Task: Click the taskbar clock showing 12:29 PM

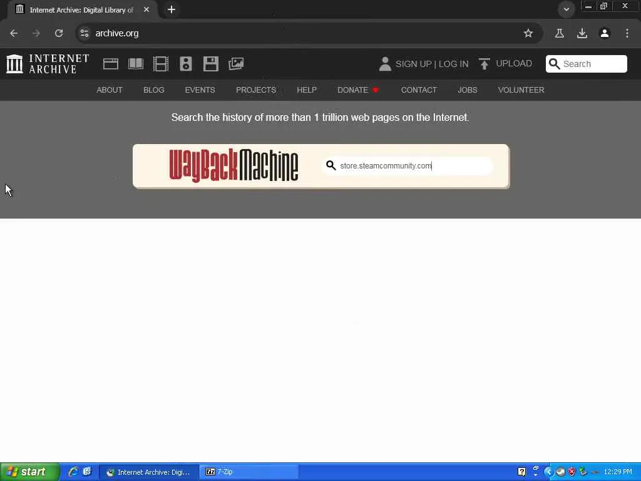Action: tap(618, 472)
